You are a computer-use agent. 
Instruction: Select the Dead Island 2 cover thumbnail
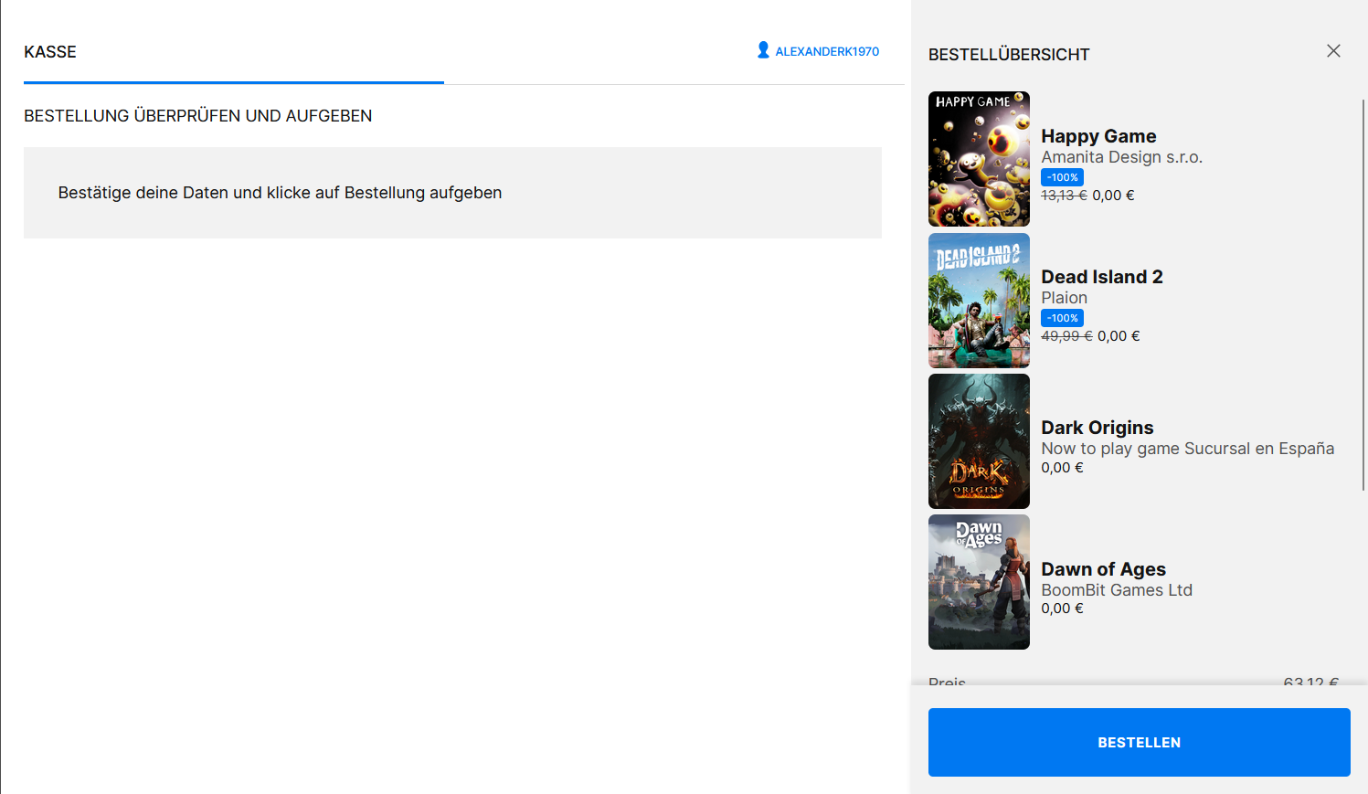(979, 301)
